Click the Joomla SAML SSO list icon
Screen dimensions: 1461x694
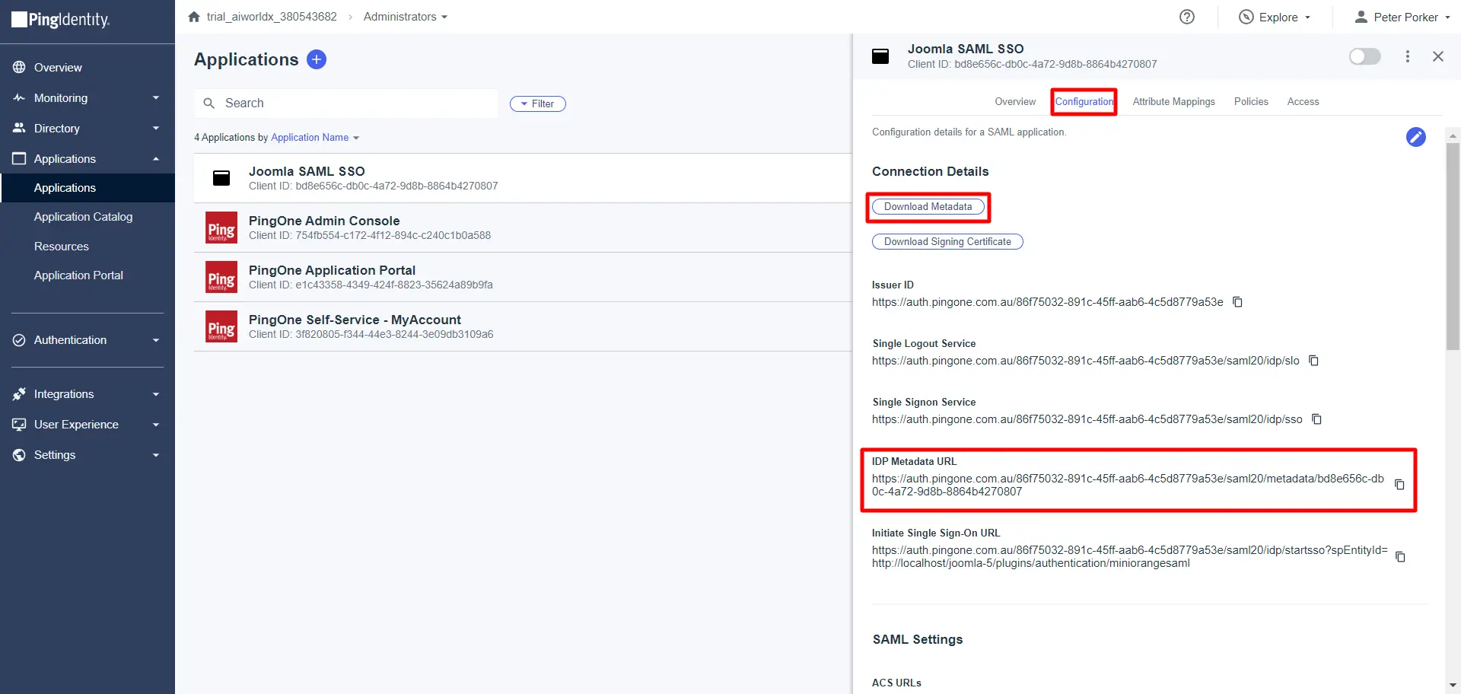coord(221,178)
